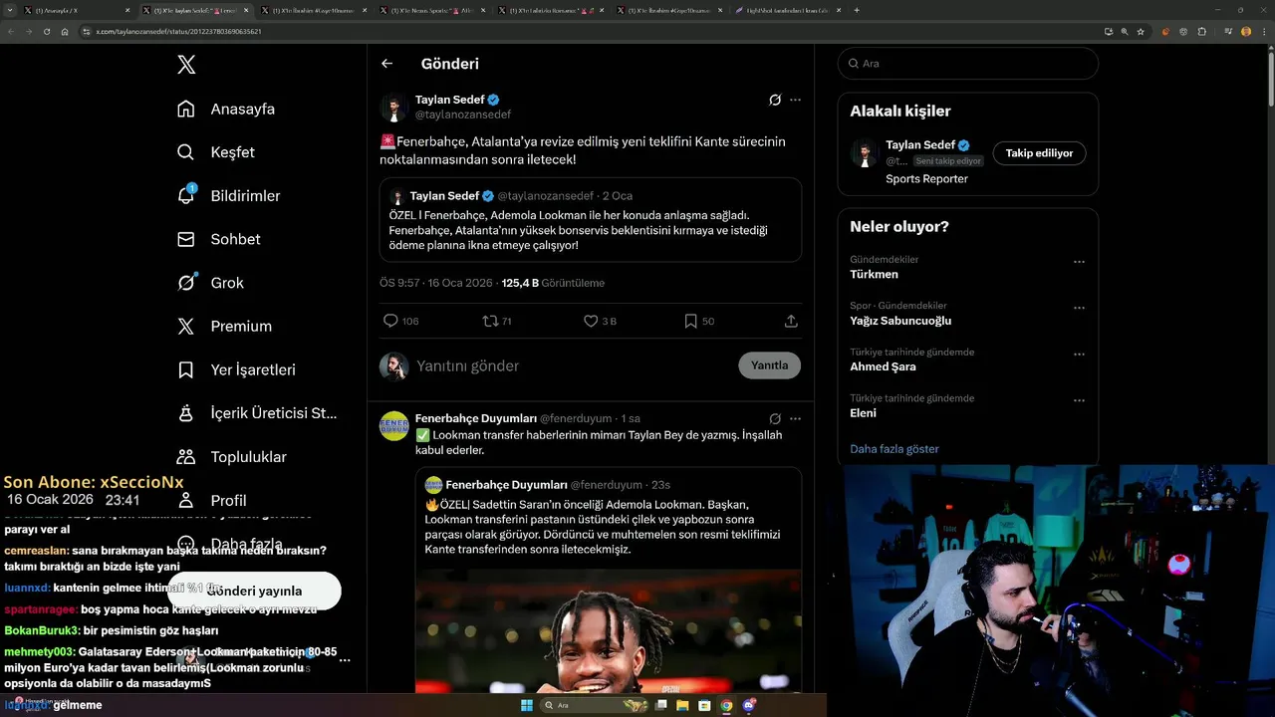Open more options on Taylan Sedef's post
The image size is (1275, 717).
coord(795,100)
